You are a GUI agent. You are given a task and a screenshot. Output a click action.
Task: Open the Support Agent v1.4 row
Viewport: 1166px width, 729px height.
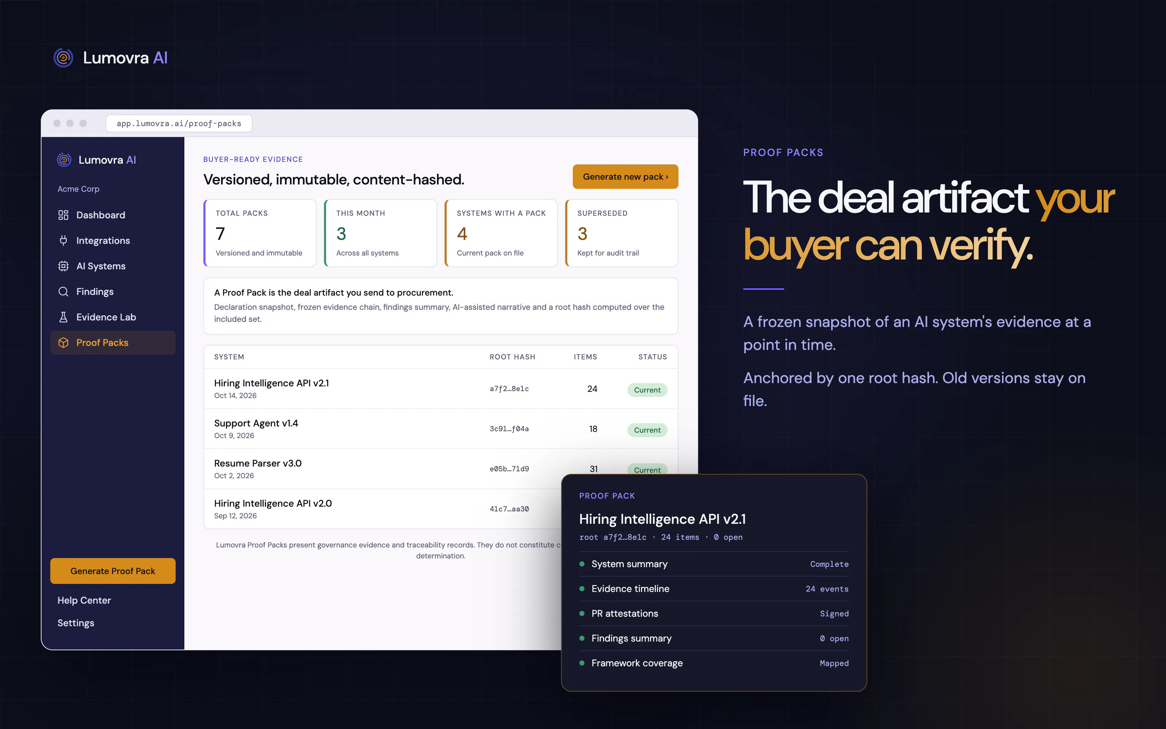[x=441, y=429]
